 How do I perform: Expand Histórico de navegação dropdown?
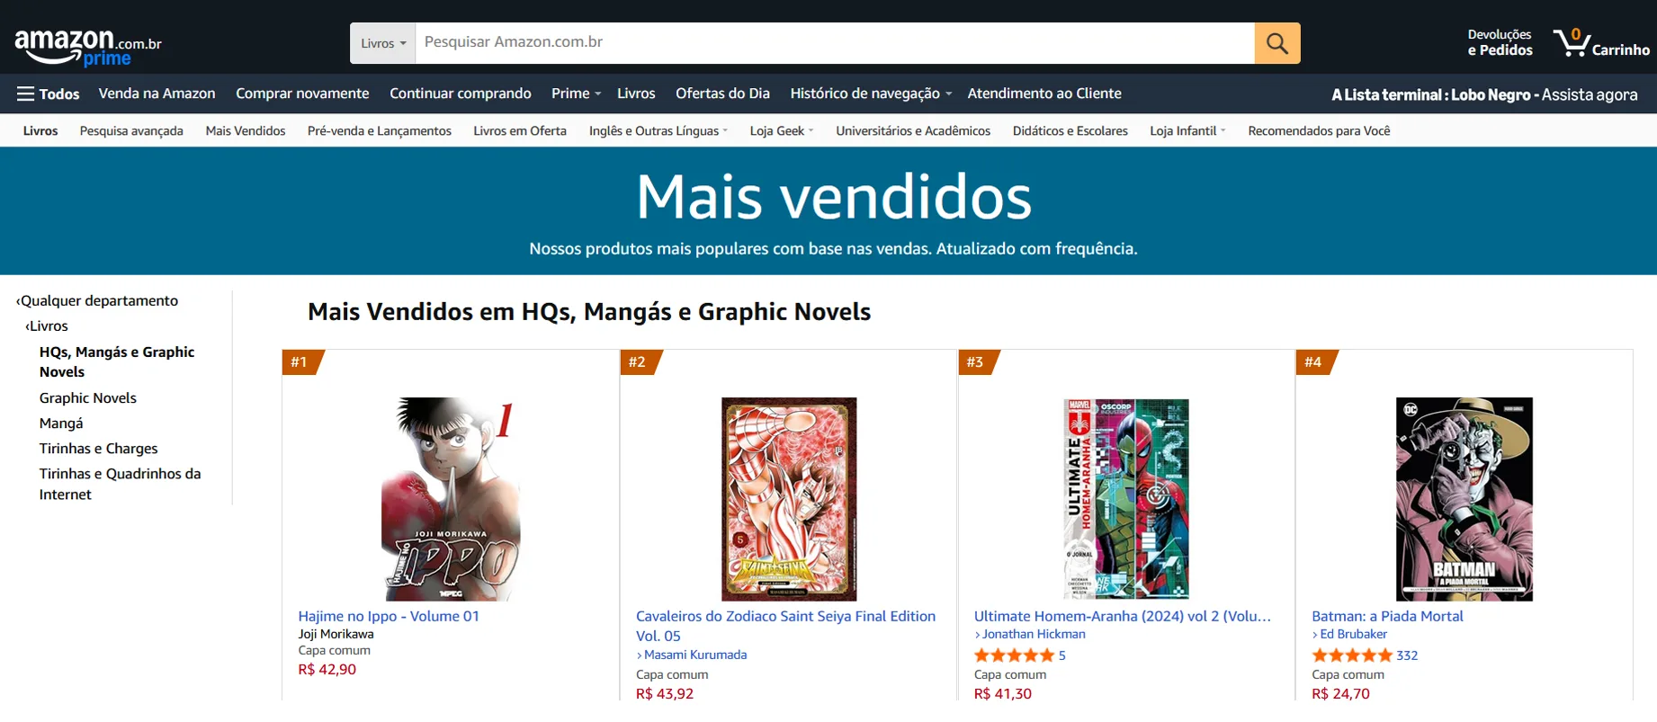871,94
